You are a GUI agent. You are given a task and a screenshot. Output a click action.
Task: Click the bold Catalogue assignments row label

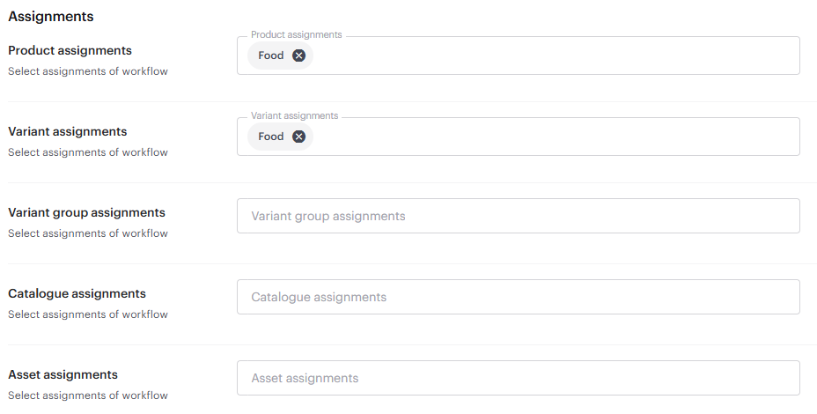coord(77,293)
